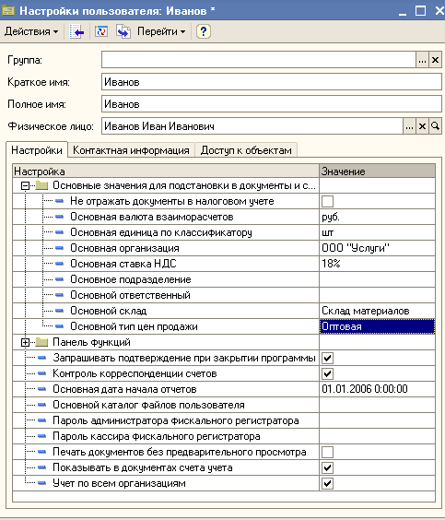Toggle Печать документов без предварительного просмотра
The width and height of the screenshot is (445, 520).
click(x=327, y=452)
